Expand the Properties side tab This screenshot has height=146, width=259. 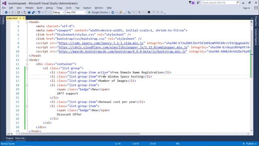(x=256, y=21)
